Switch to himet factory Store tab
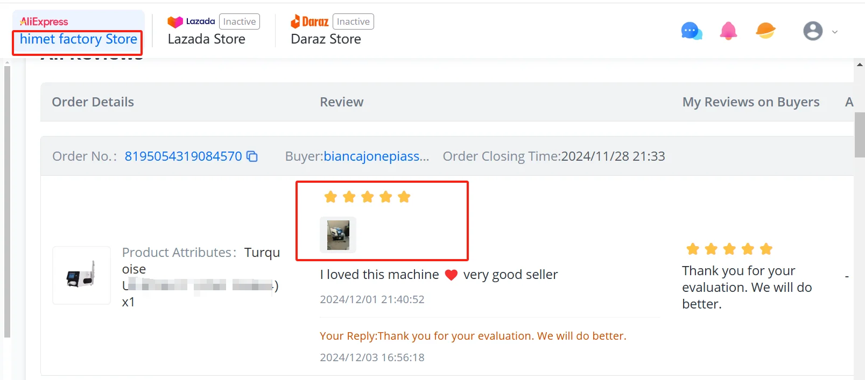 [79, 39]
